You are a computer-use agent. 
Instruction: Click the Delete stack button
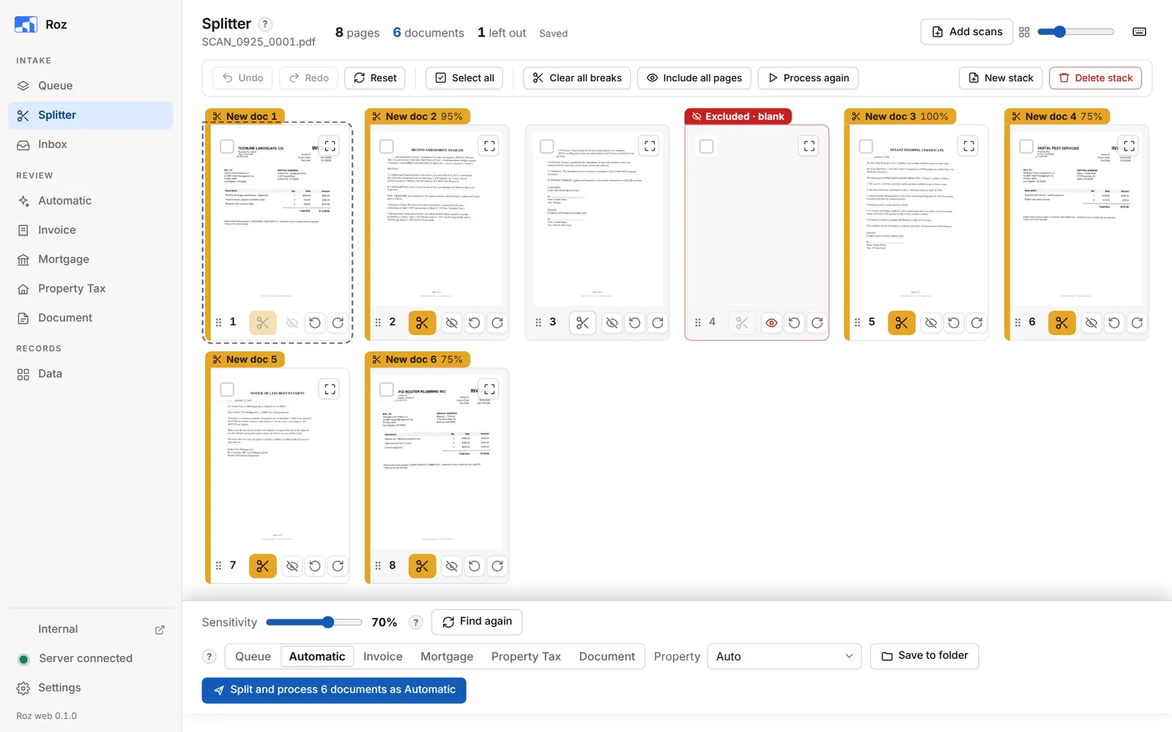coord(1095,78)
